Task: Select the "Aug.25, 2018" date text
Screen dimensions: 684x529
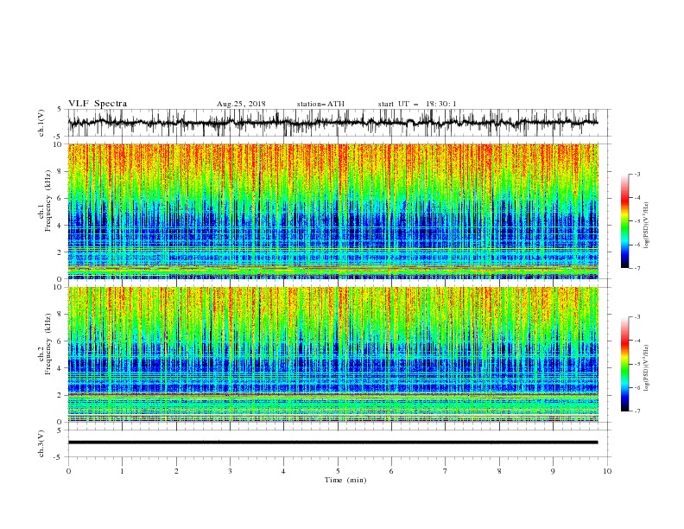Action: [x=241, y=104]
